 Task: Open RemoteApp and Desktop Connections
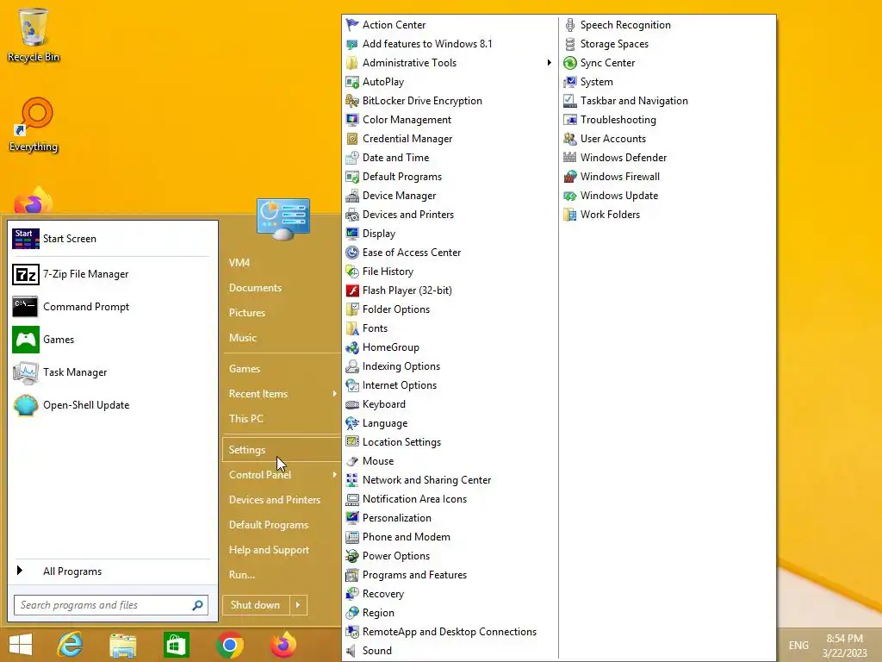point(450,632)
